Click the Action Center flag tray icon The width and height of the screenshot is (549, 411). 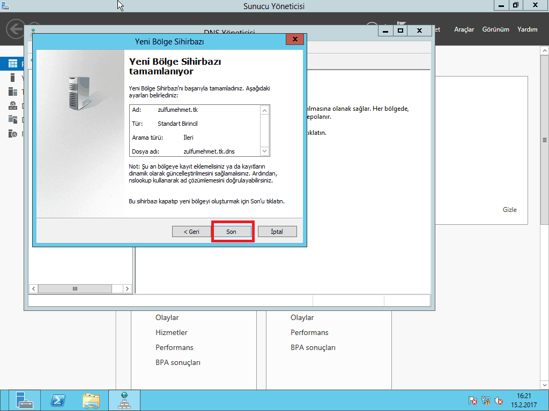472,400
